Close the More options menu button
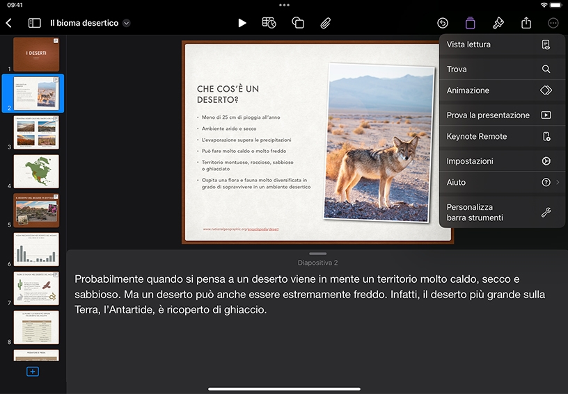568x394 pixels. pyautogui.click(x=553, y=23)
